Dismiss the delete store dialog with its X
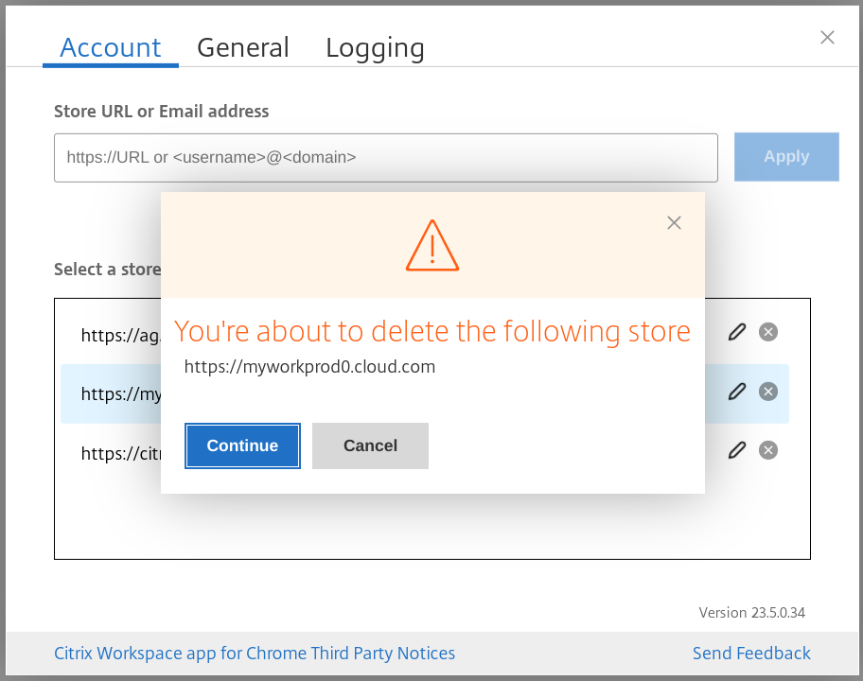Screen dimensions: 863x681 click(x=674, y=223)
